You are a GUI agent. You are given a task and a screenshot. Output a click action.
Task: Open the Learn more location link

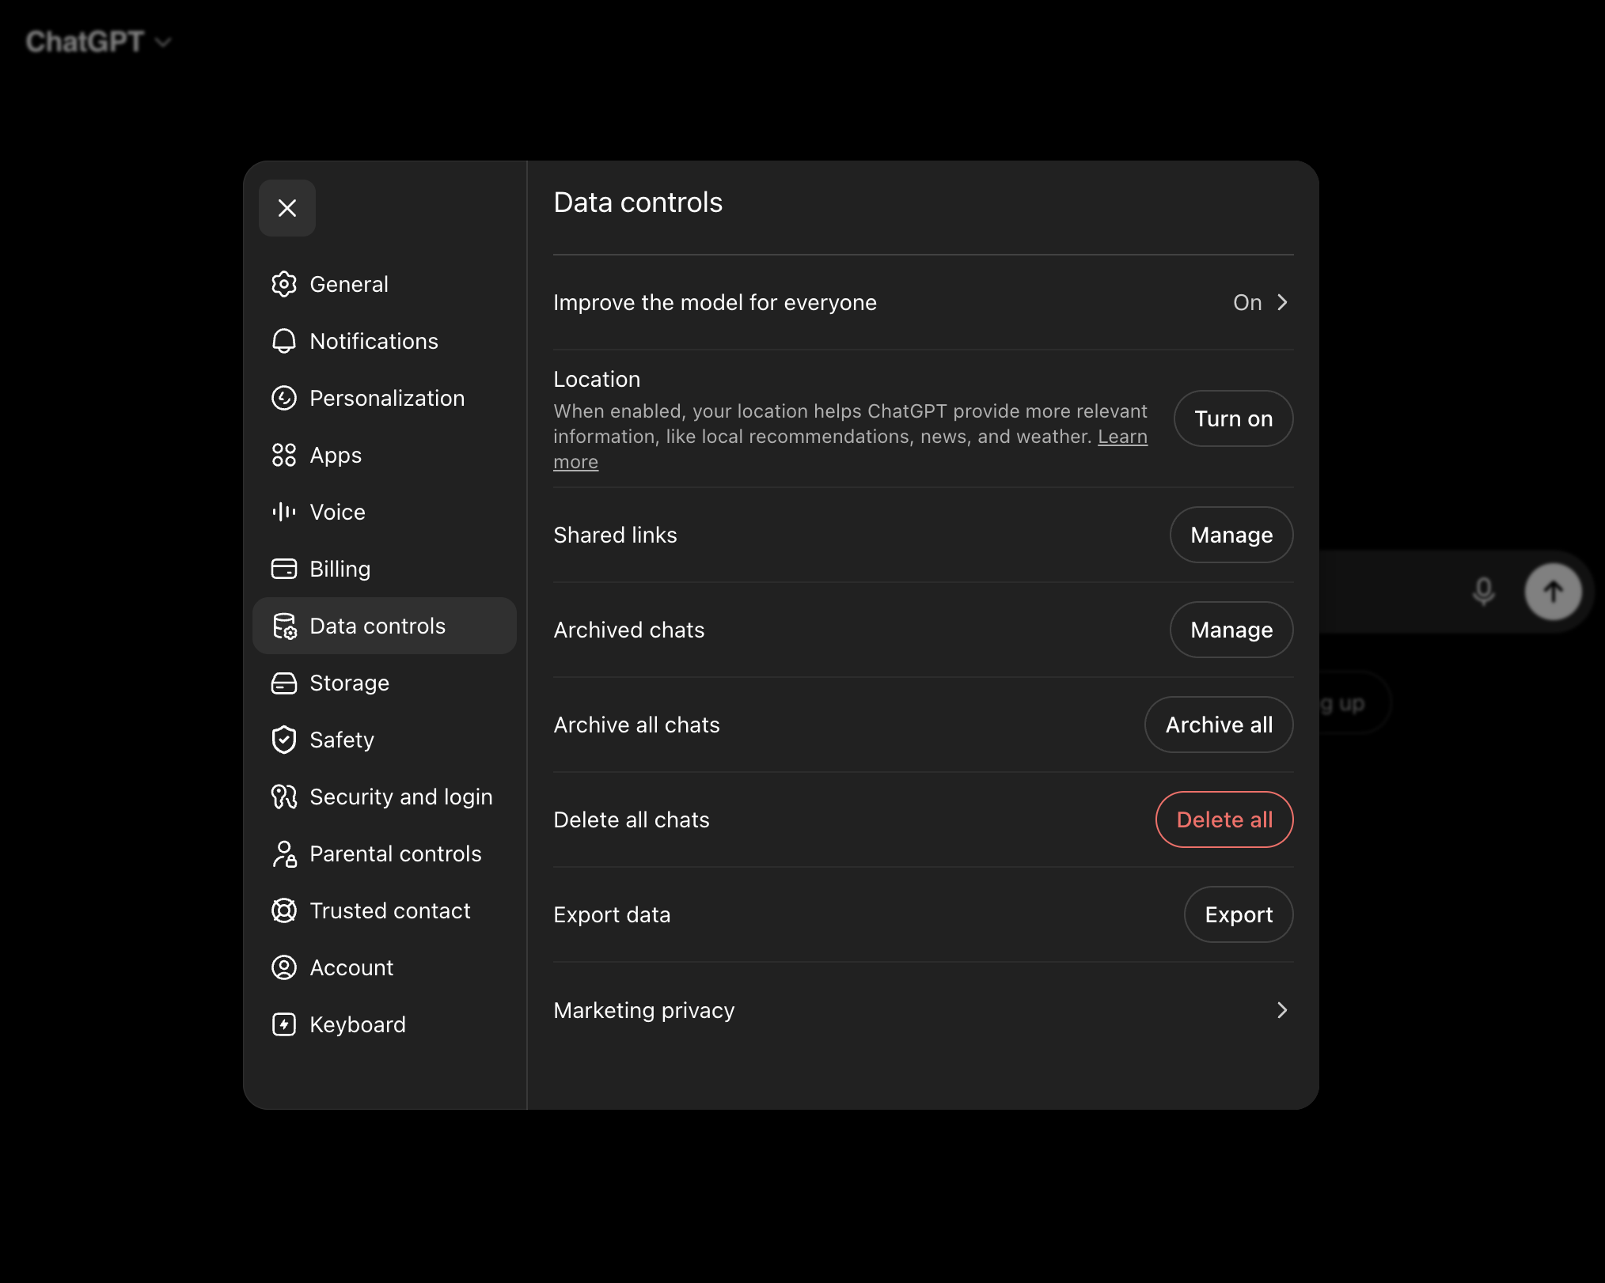[x=1122, y=437]
